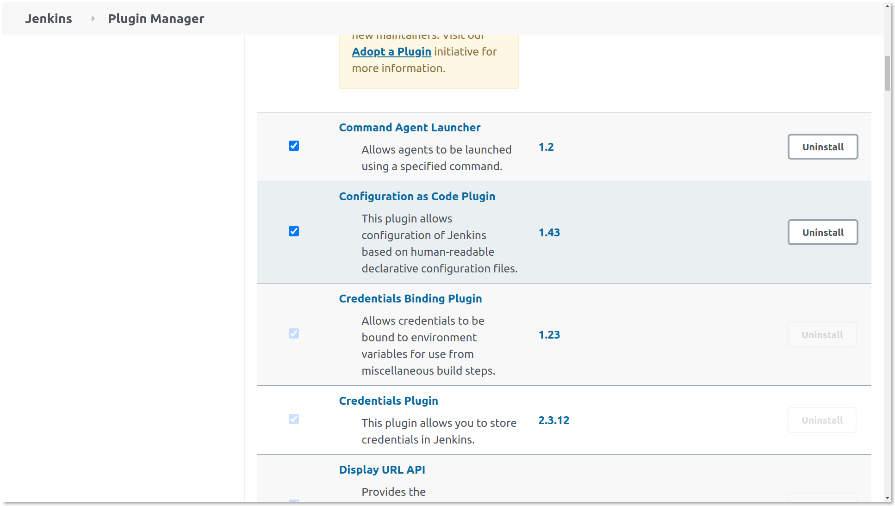
Task: Click version 1.23 of Credentials Binding
Action: pyautogui.click(x=549, y=335)
